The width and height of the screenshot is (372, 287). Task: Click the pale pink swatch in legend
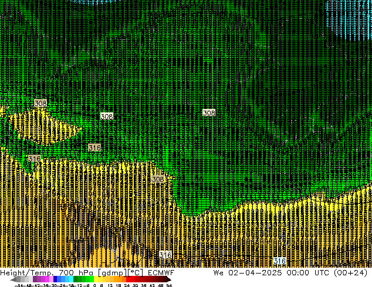tap(51, 279)
